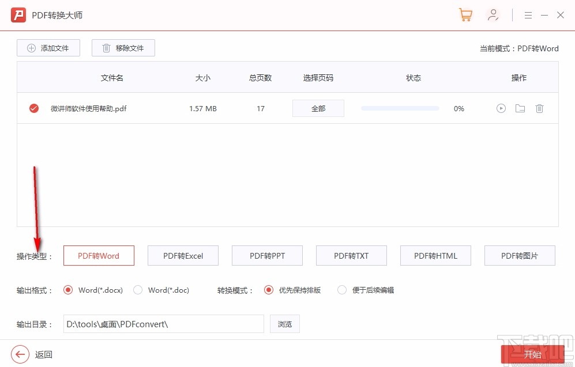
Task: Choose 便于后续编辑 conversion mode
Action: (341, 290)
